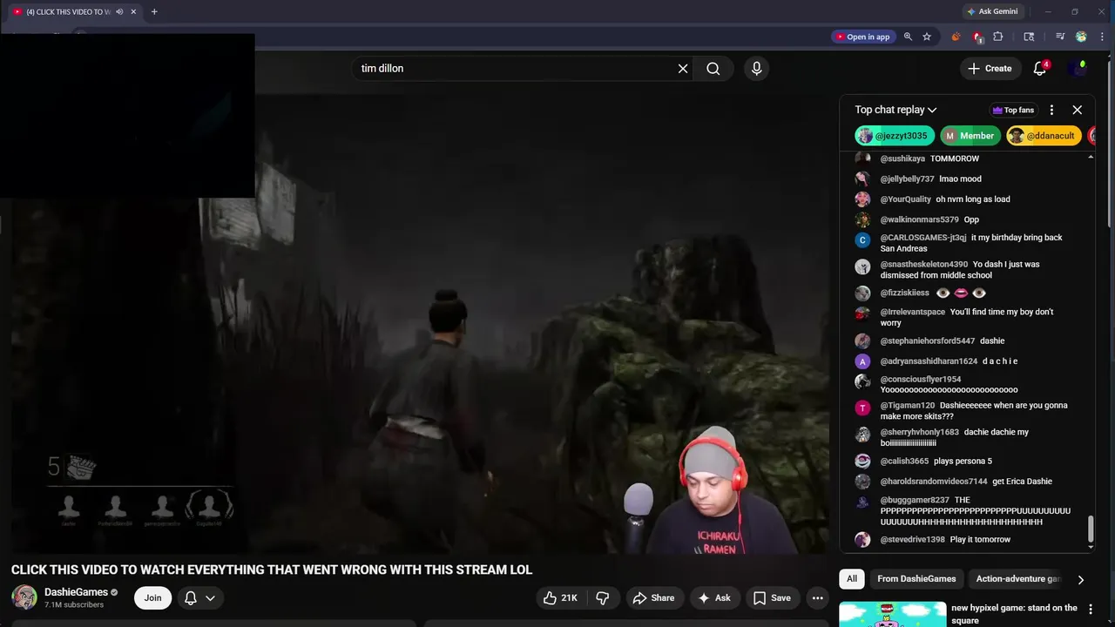
Task: Open the 'new hypixel game' video title
Action: point(1014,614)
